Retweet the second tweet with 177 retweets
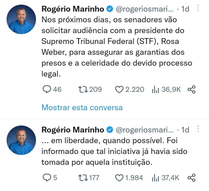209x191 pixels. click(82, 178)
